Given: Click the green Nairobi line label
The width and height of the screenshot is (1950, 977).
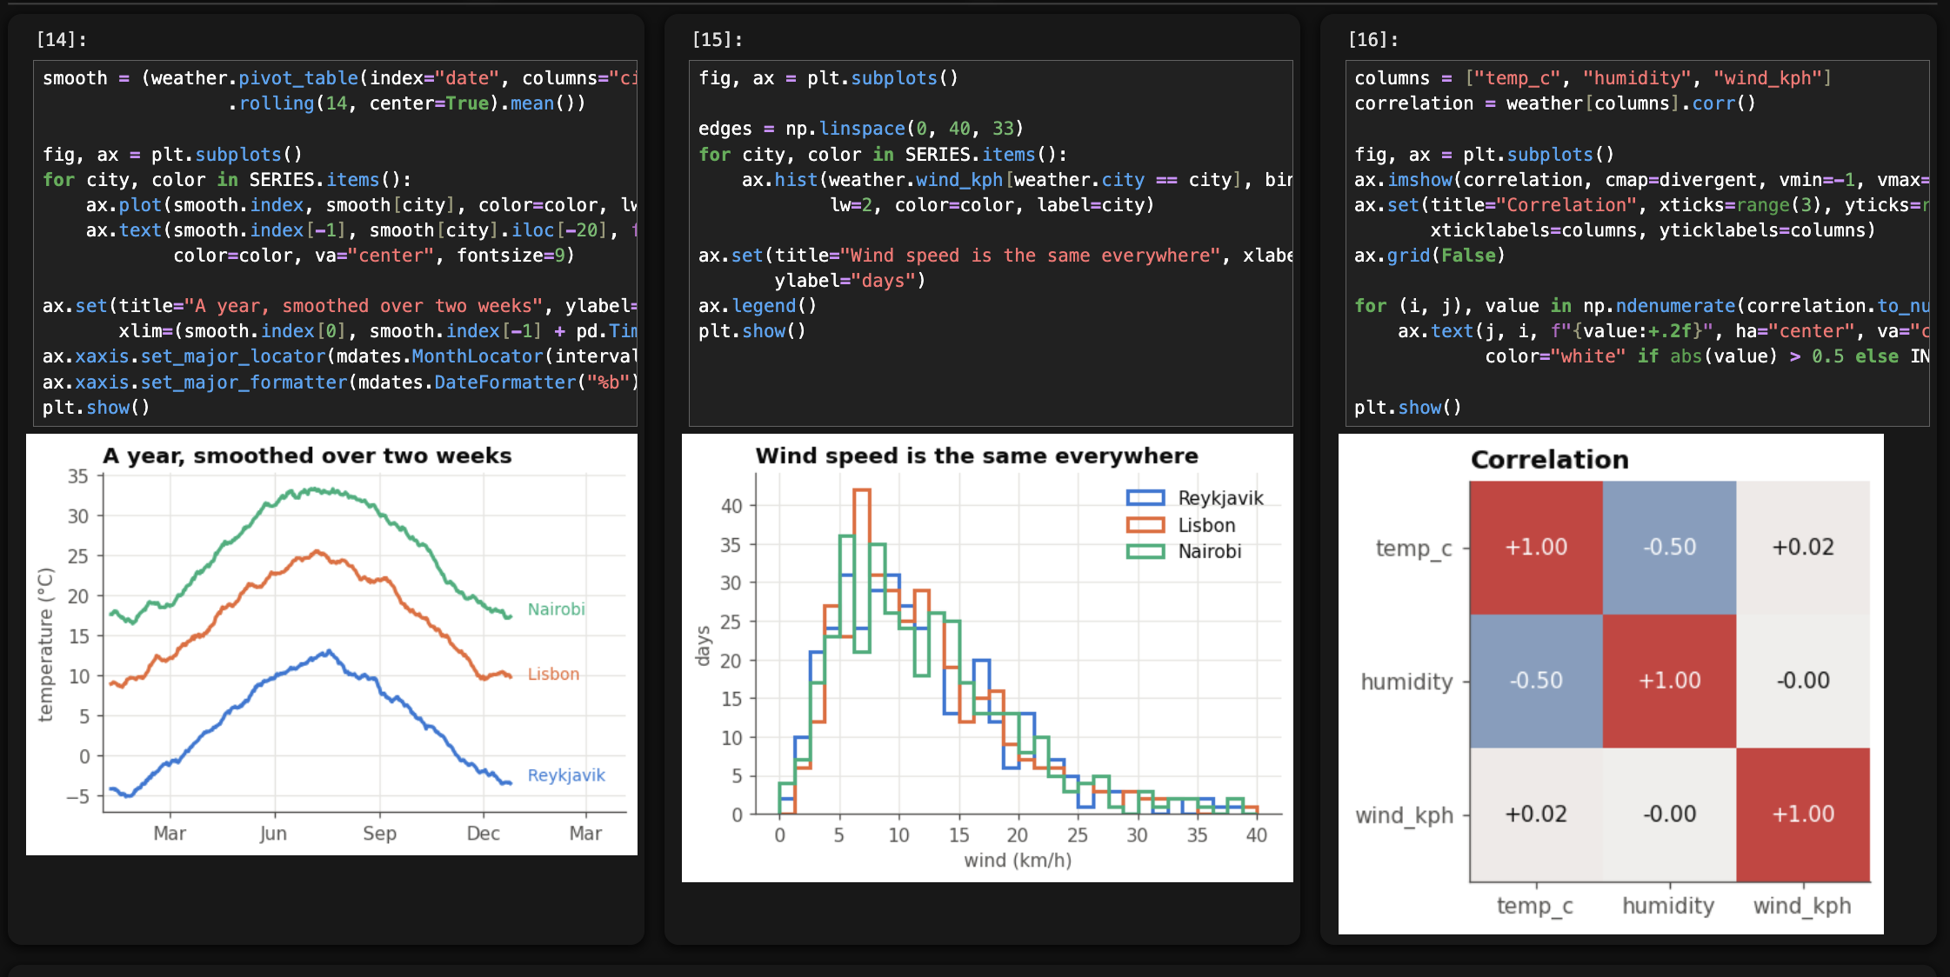Looking at the screenshot, I should point(556,609).
